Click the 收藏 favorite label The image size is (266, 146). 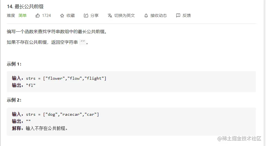(70, 16)
